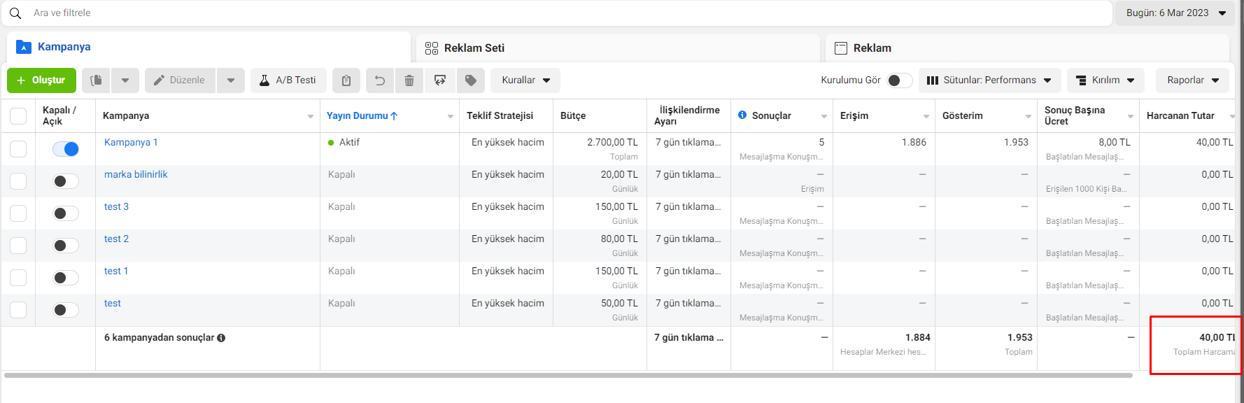Check the 'test 3' row checkbox
Image resolution: width=1244 pixels, height=403 pixels.
coord(18,213)
